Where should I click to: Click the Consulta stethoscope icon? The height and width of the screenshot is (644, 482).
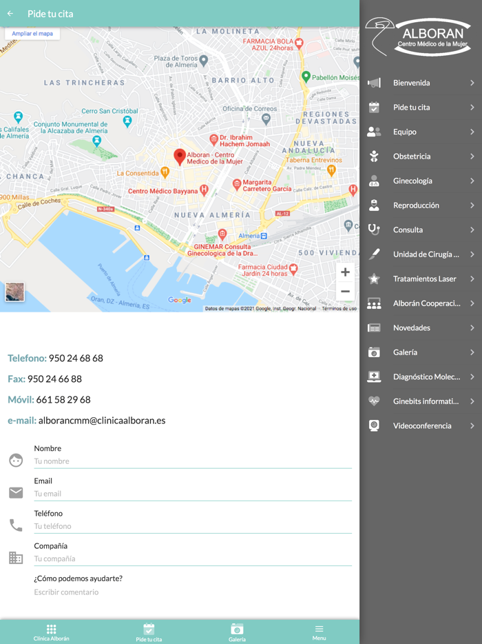pyautogui.click(x=374, y=230)
